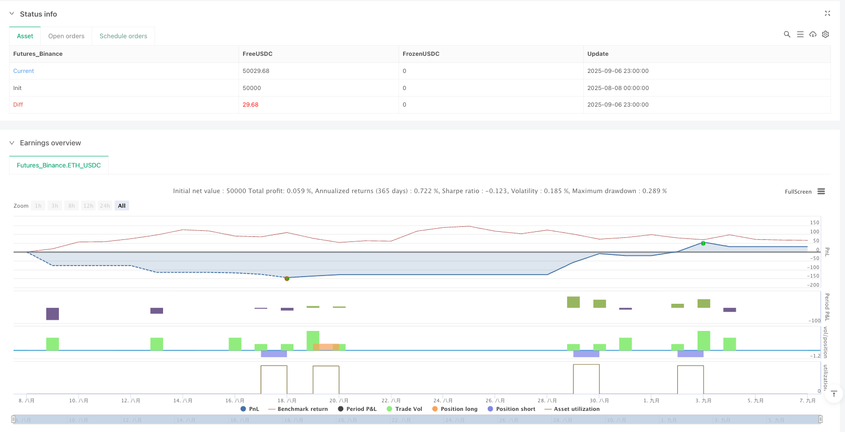The image size is (845, 432).
Task: Toggle the PnL legend series
Action: pos(250,409)
